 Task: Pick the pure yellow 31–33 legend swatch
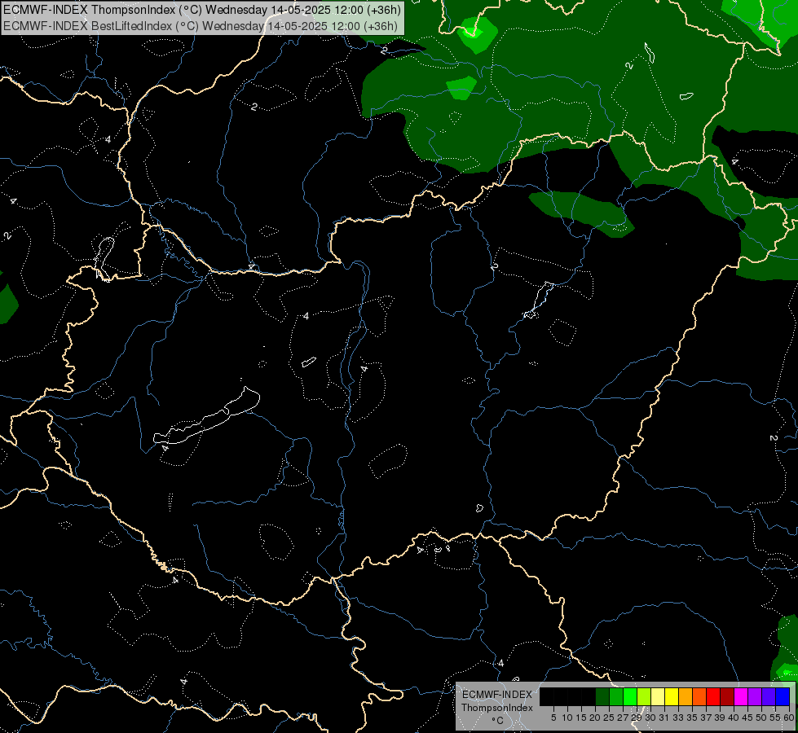[x=672, y=696]
